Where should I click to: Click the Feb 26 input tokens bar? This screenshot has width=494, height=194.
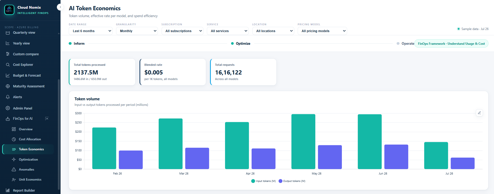(104, 148)
